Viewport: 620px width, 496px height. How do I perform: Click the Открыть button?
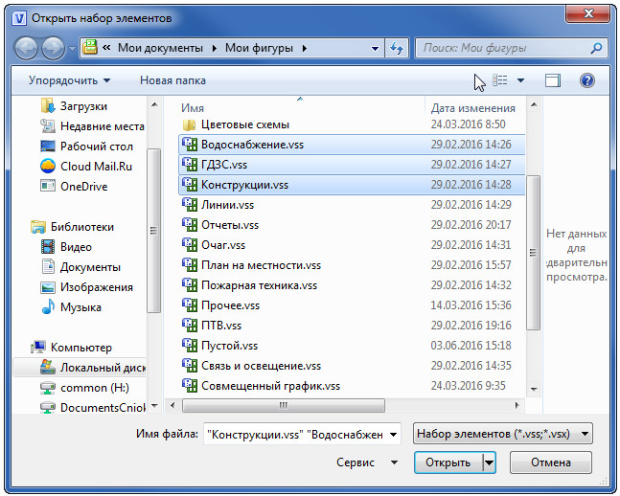(x=448, y=462)
